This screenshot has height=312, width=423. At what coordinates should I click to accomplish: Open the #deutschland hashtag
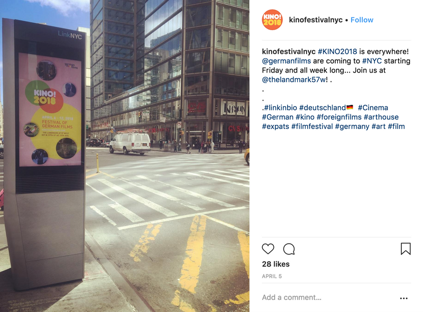[323, 108]
